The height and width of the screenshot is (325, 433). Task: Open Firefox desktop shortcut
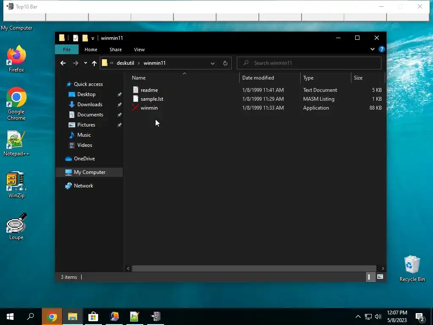(16, 58)
